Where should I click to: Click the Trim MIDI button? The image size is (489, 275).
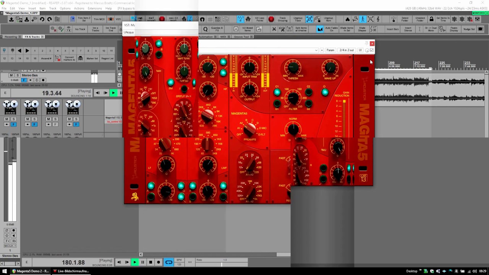[99, 19]
